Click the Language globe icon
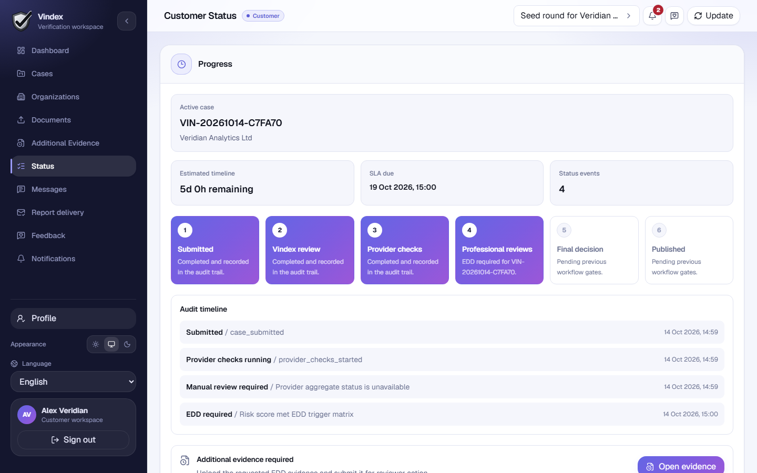 [x=14, y=364]
